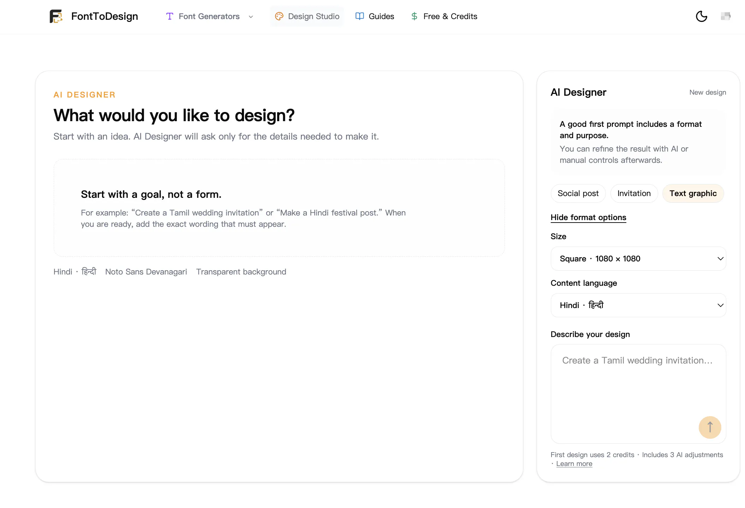This screenshot has height=508, width=745.
Task: Select the Invitation format
Action: (x=634, y=193)
